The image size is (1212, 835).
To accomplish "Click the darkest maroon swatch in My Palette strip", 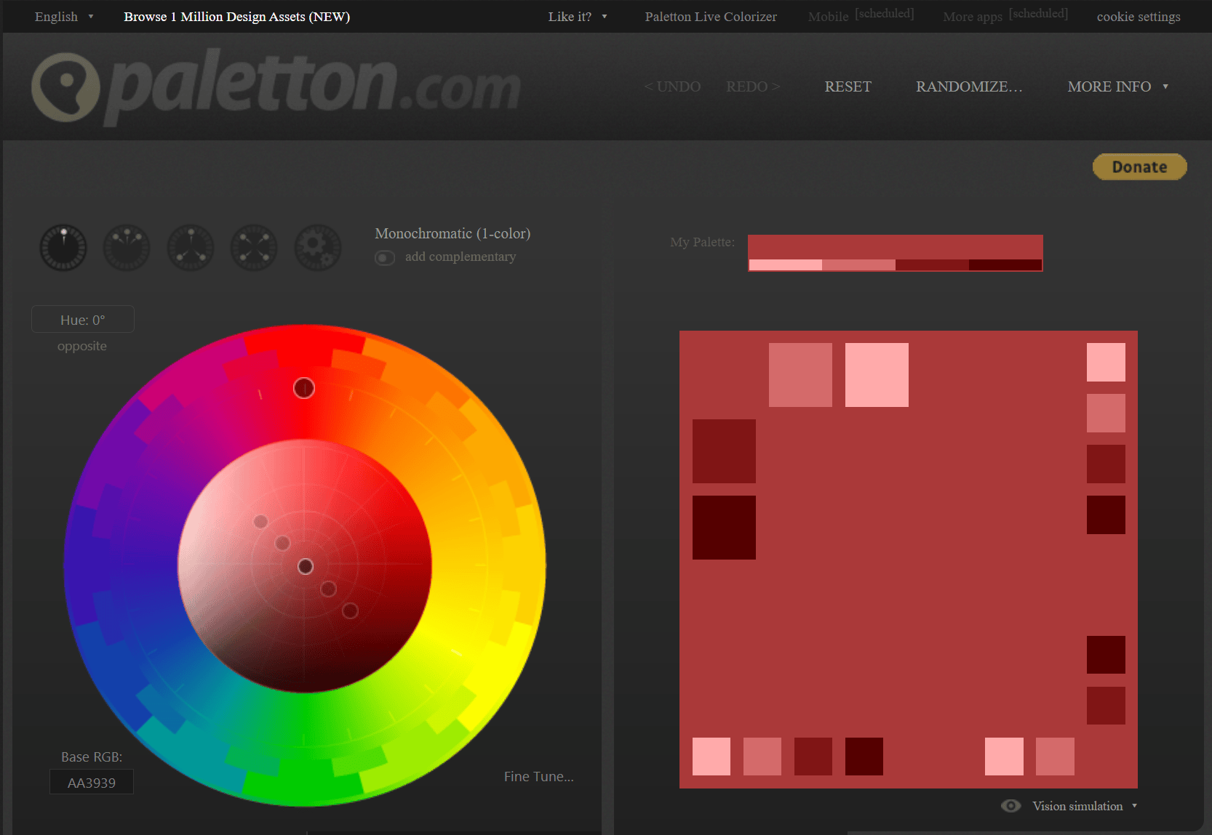I will (x=1005, y=265).
